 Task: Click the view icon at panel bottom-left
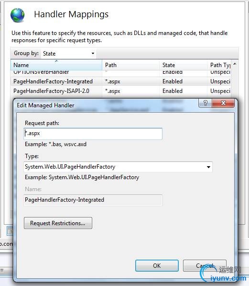pyautogui.click(x=10, y=231)
